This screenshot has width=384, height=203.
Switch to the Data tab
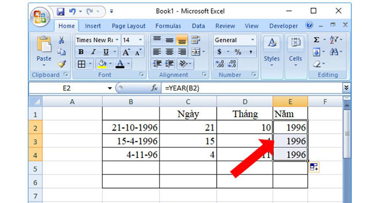click(x=198, y=26)
